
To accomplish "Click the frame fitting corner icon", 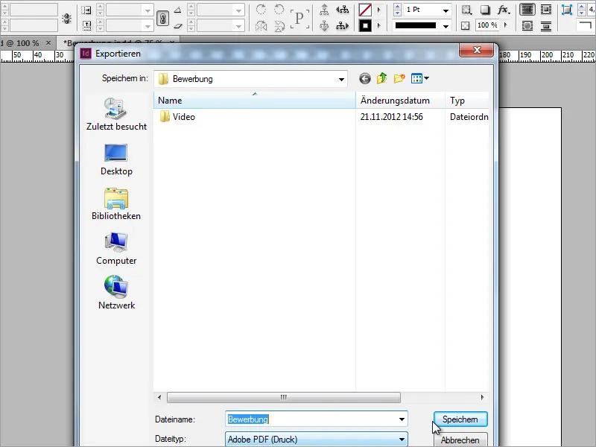I will (567, 10).
